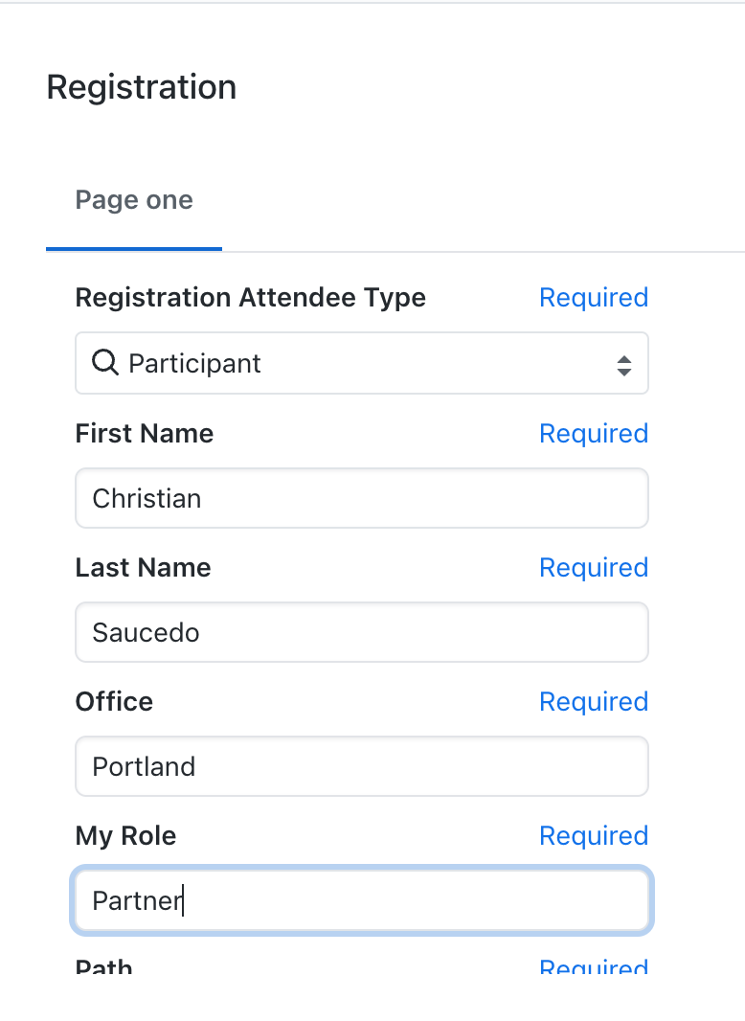Click Required beside My Role
The width and height of the screenshot is (745, 1021).
tap(594, 836)
